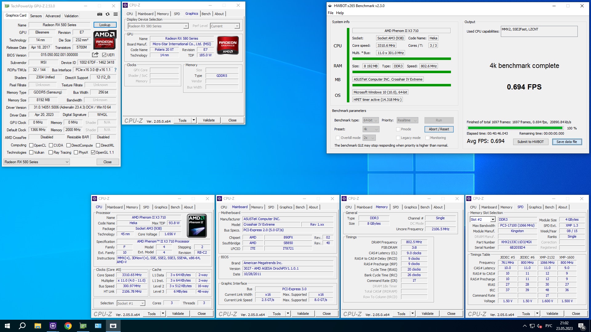Click the Lookup button in GPU-Z

(x=105, y=25)
